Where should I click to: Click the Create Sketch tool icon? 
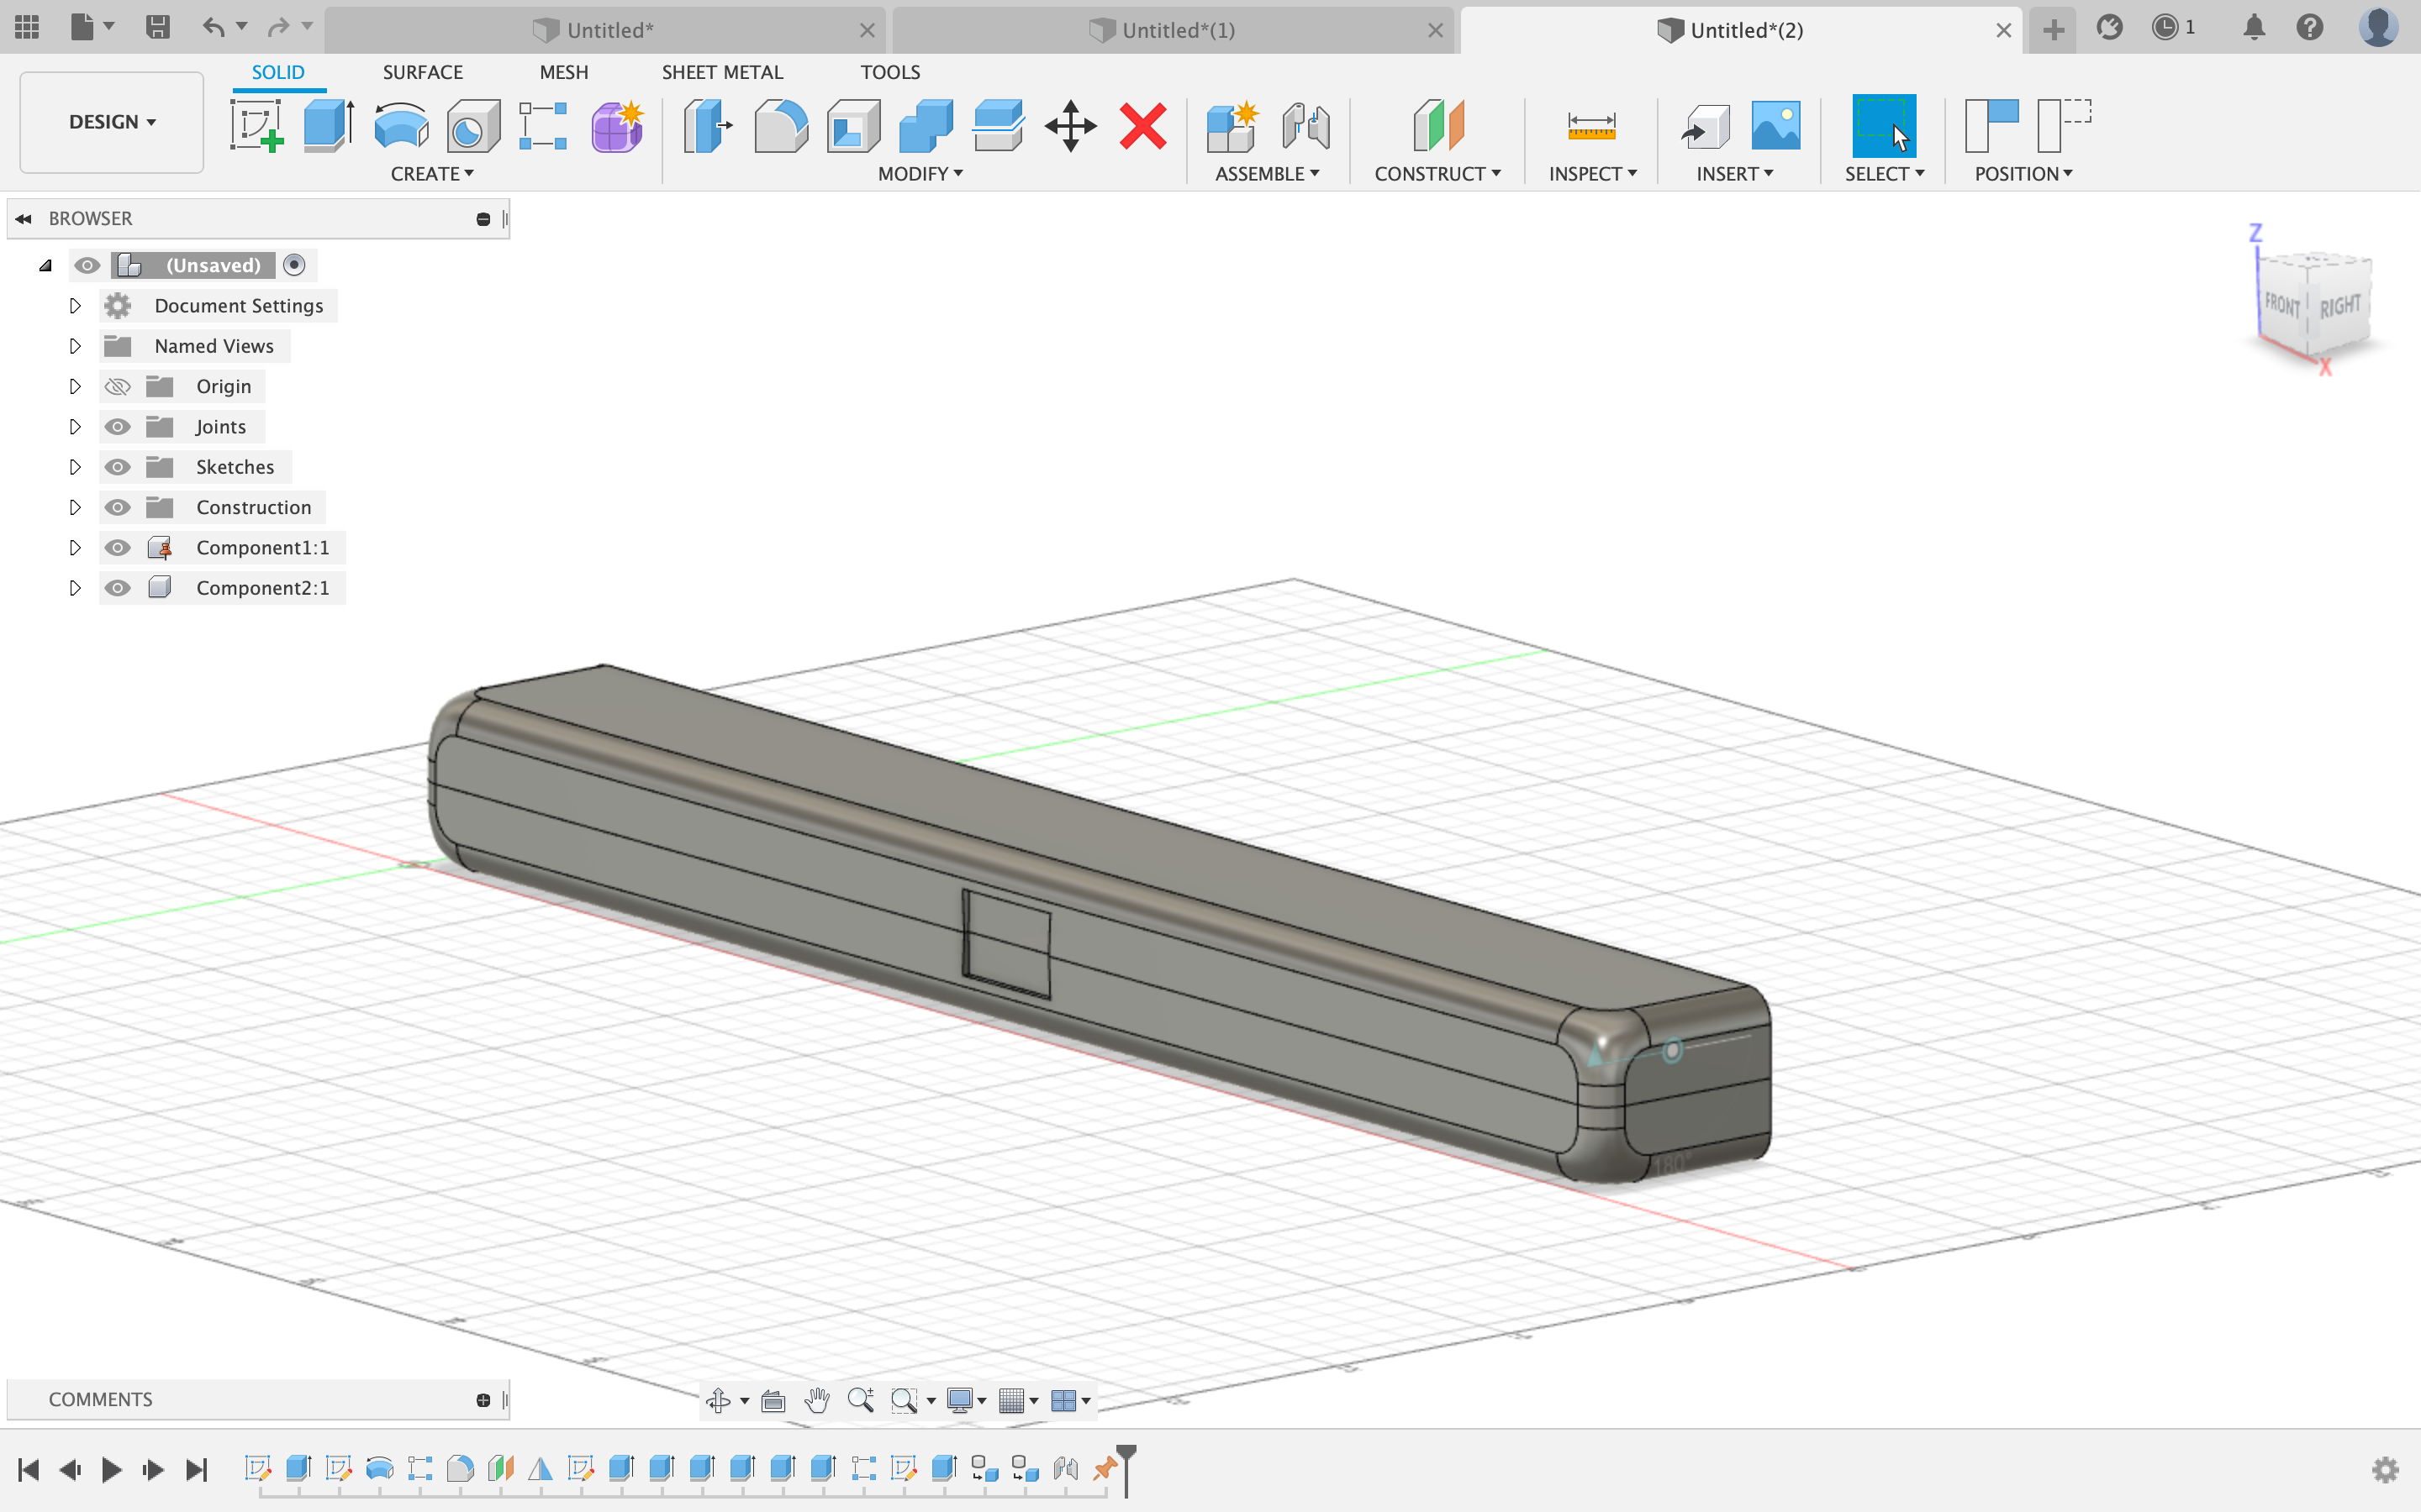click(x=256, y=126)
